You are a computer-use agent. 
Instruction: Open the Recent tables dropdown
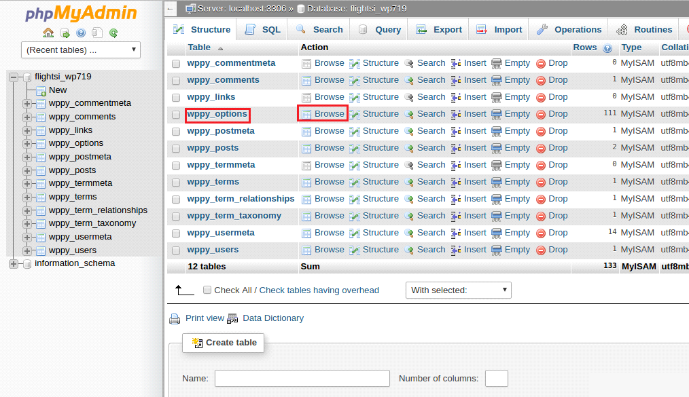point(81,50)
